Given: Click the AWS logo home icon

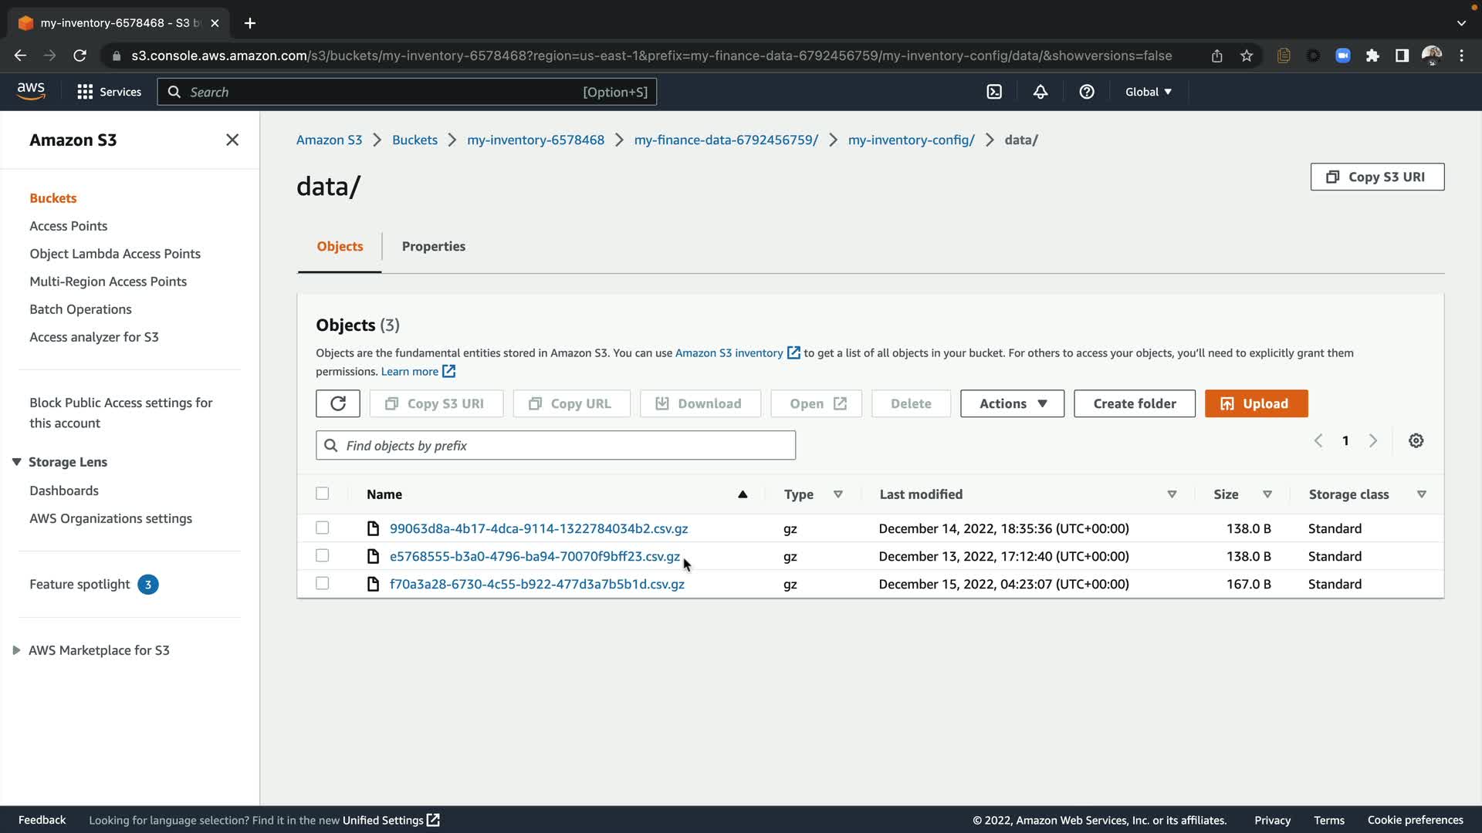Looking at the screenshot, I should coord(31,91).
